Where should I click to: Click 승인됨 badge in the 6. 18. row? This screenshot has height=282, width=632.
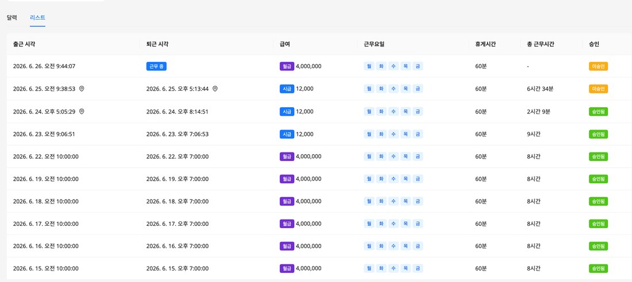598,201
